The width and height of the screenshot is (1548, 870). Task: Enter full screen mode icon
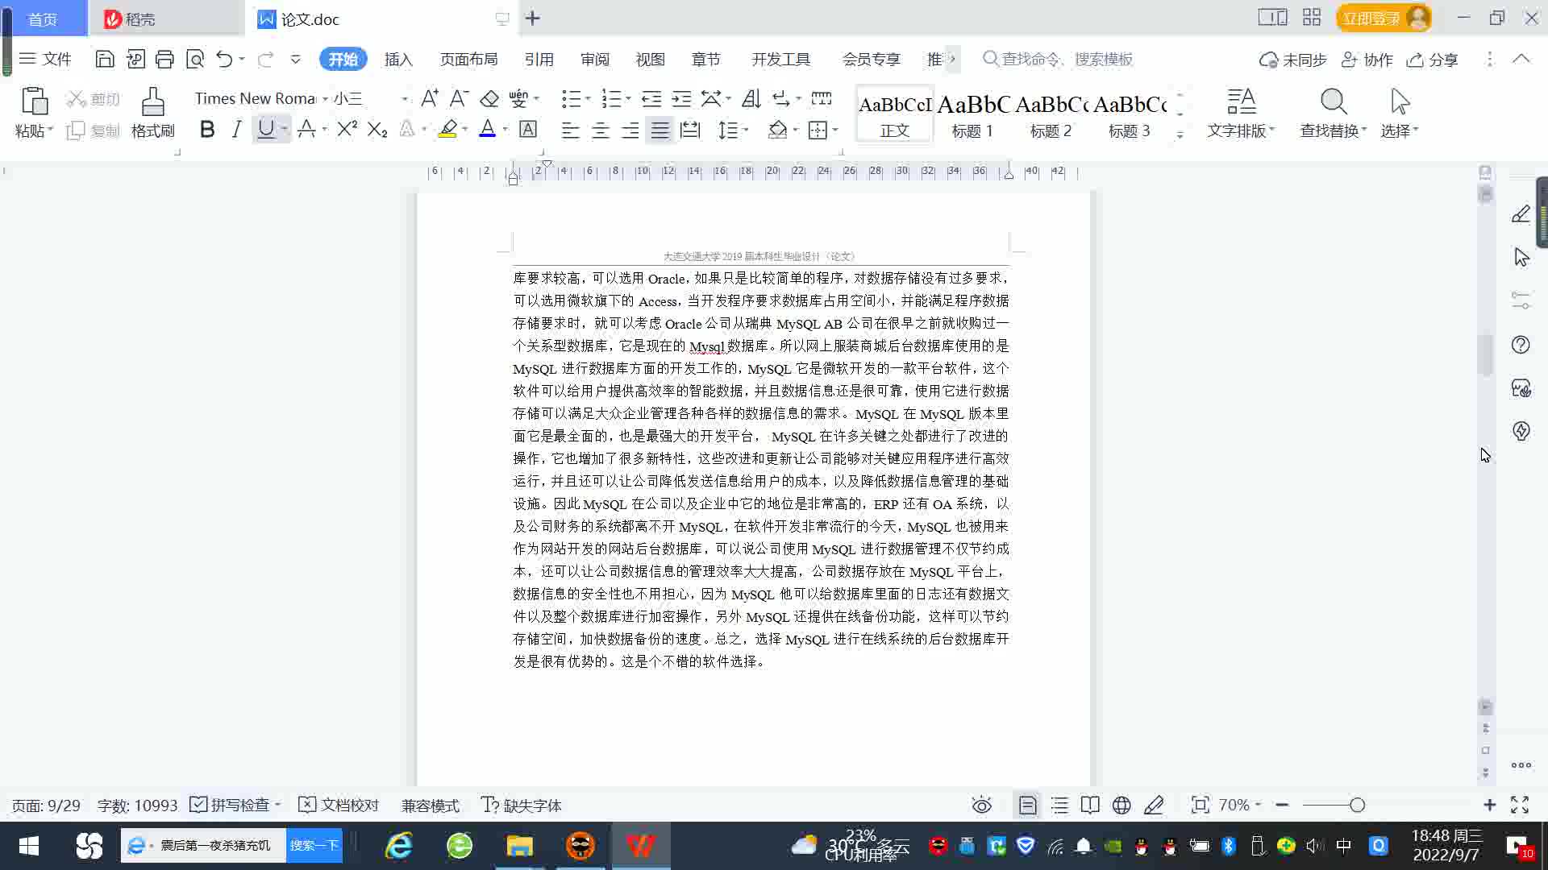click(1520, 805)
